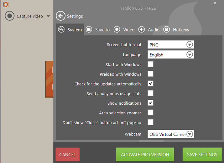
Task: Open the Language English dropdown
Action: point(171,54)
